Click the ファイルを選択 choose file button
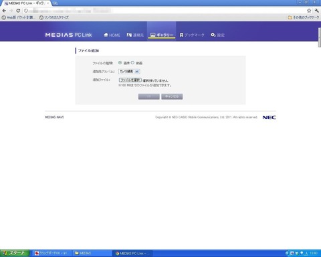 tap(130, 80)
